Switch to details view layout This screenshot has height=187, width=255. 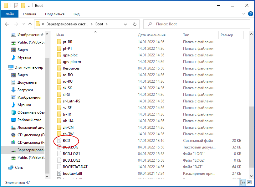tap(242, 182)
